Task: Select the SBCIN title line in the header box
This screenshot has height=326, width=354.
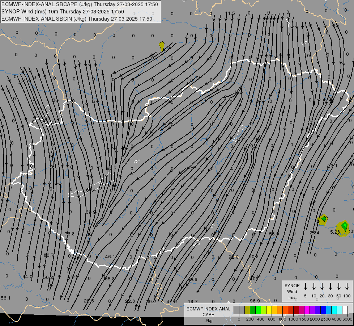Action: click(x=77, y=19)
